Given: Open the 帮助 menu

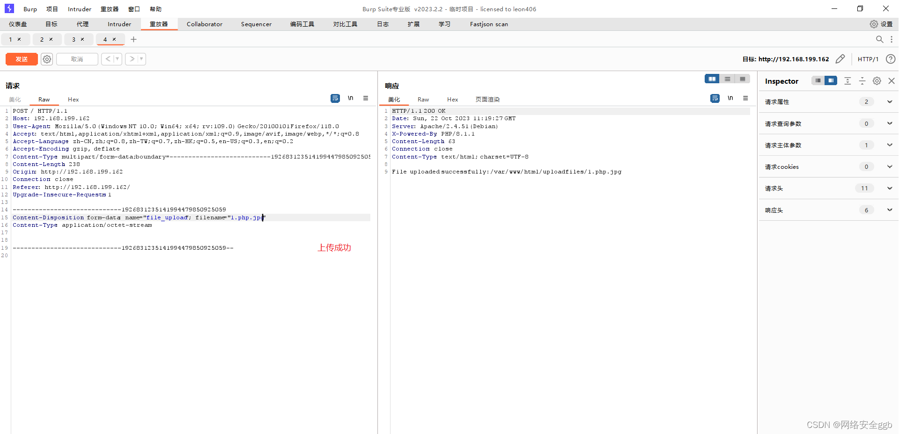Looking at the screenshot, I should 155,9.
